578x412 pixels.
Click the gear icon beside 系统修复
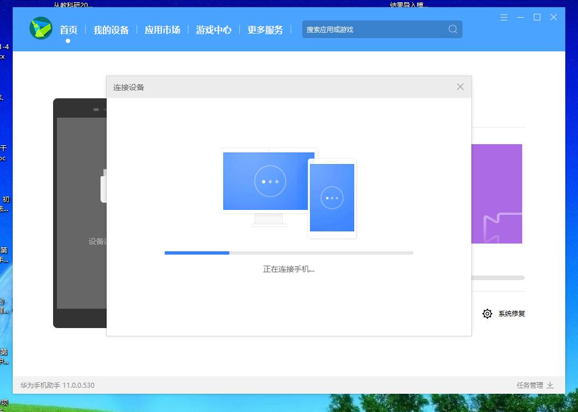487,314
